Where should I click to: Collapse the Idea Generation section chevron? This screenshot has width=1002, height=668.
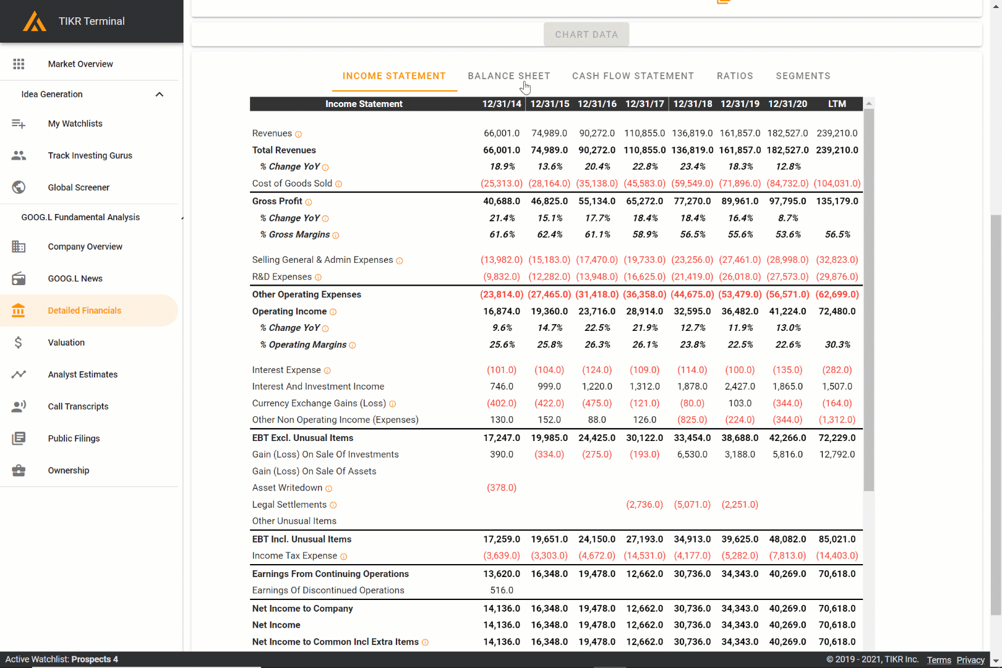coord(160,95)
